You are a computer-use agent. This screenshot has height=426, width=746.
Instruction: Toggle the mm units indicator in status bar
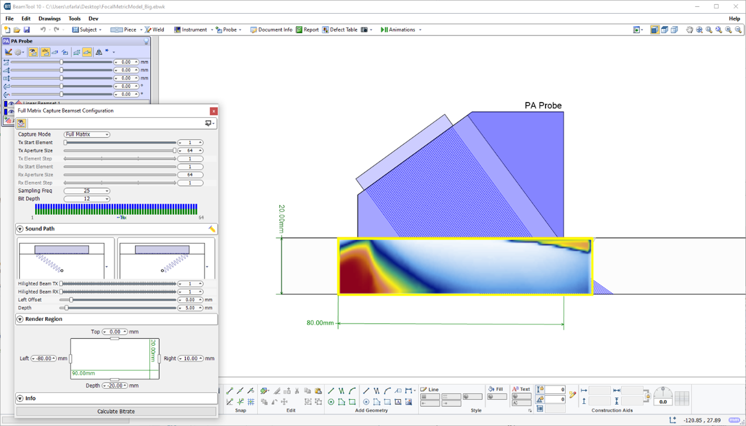click(x=734, y=420)
